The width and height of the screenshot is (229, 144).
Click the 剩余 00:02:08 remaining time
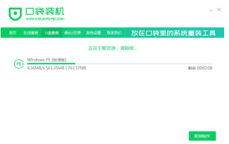click(200, 68)
